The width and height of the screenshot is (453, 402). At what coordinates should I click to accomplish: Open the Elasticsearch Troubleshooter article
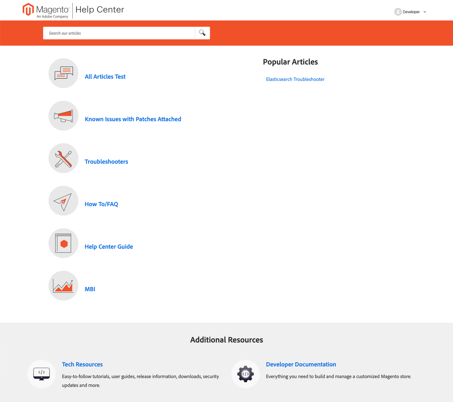coord(295,79)
